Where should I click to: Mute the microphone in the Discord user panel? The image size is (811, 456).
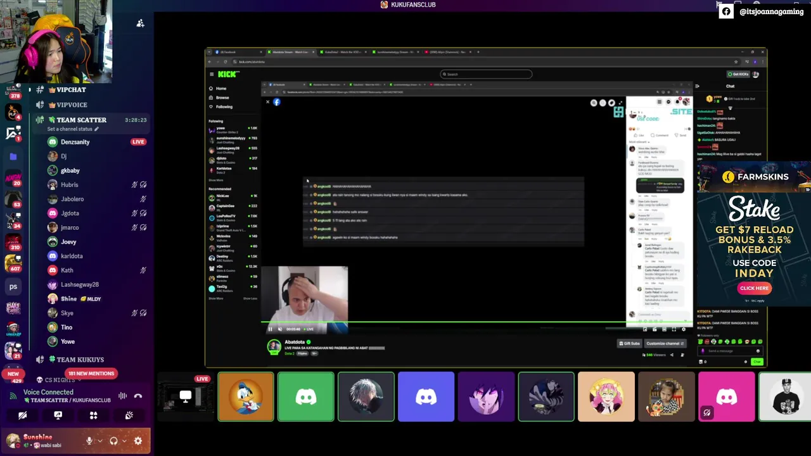coord(89,441)
